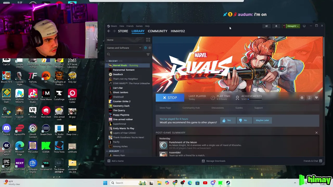Open Marvel Rivals manage settings gear
The image size is (333, 187).
tap(302, 98)
